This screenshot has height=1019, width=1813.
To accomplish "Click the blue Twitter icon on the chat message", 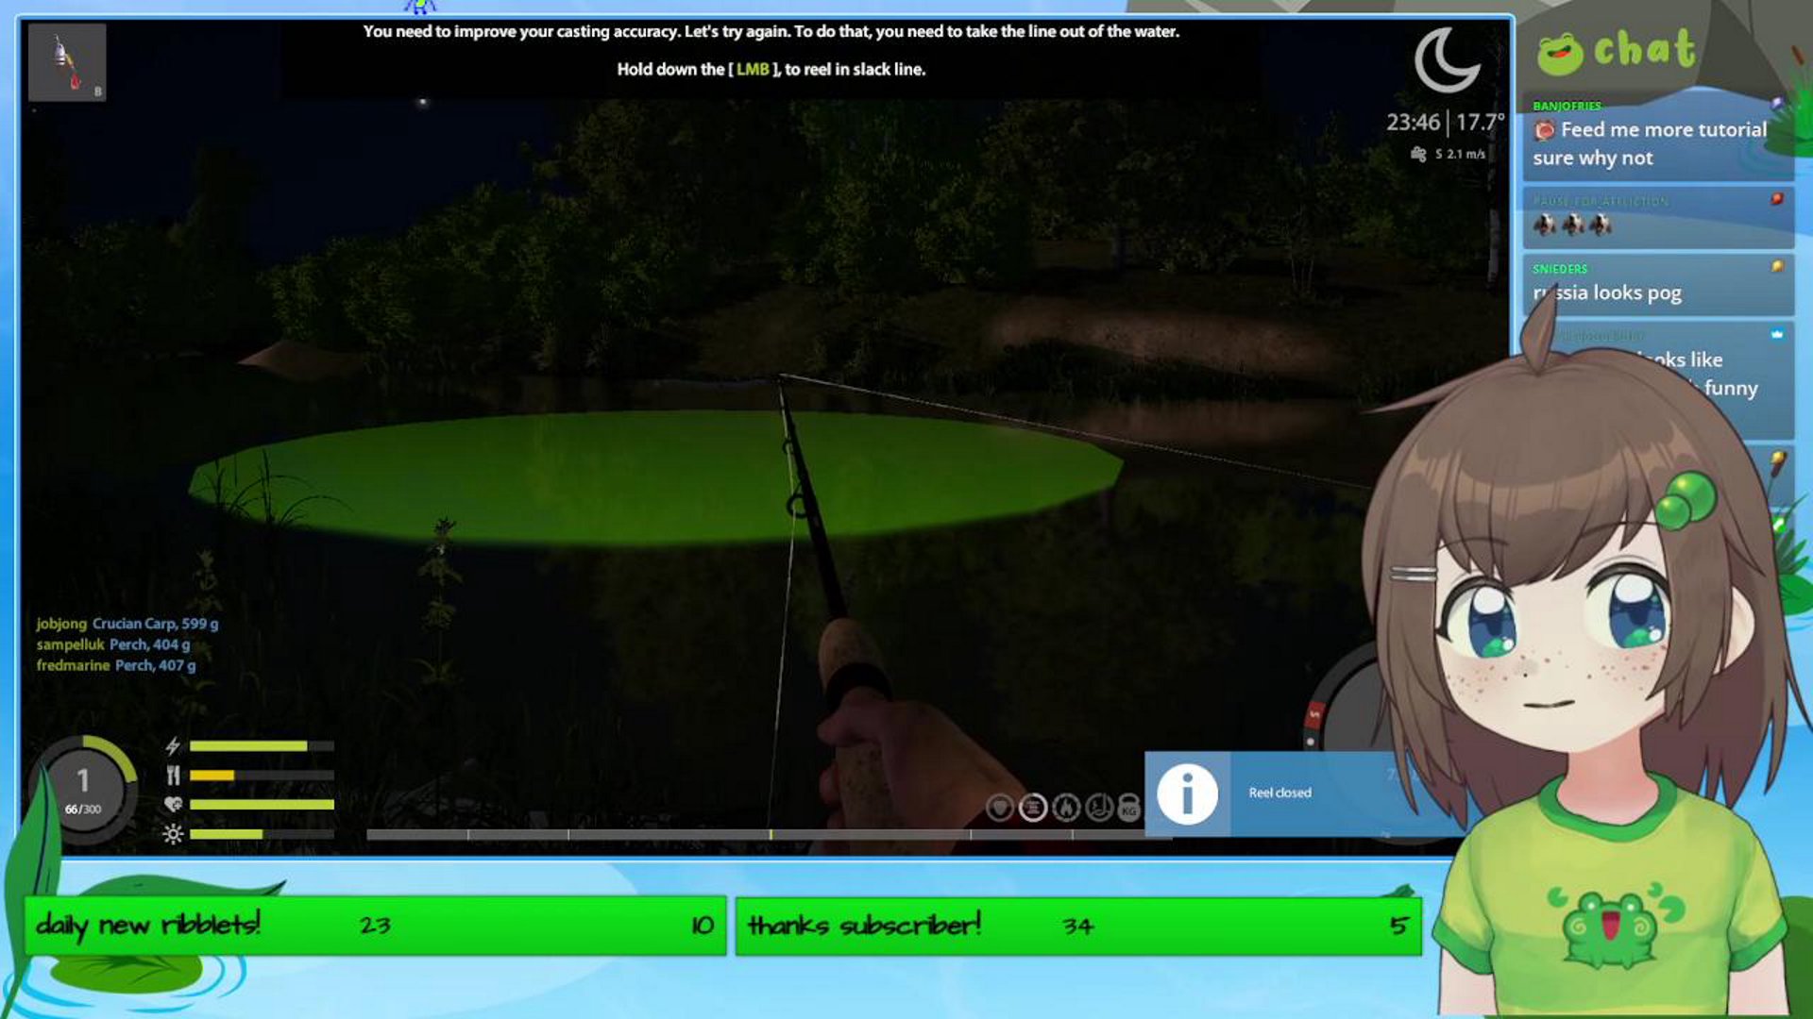I will click(x=1779, y=332).
